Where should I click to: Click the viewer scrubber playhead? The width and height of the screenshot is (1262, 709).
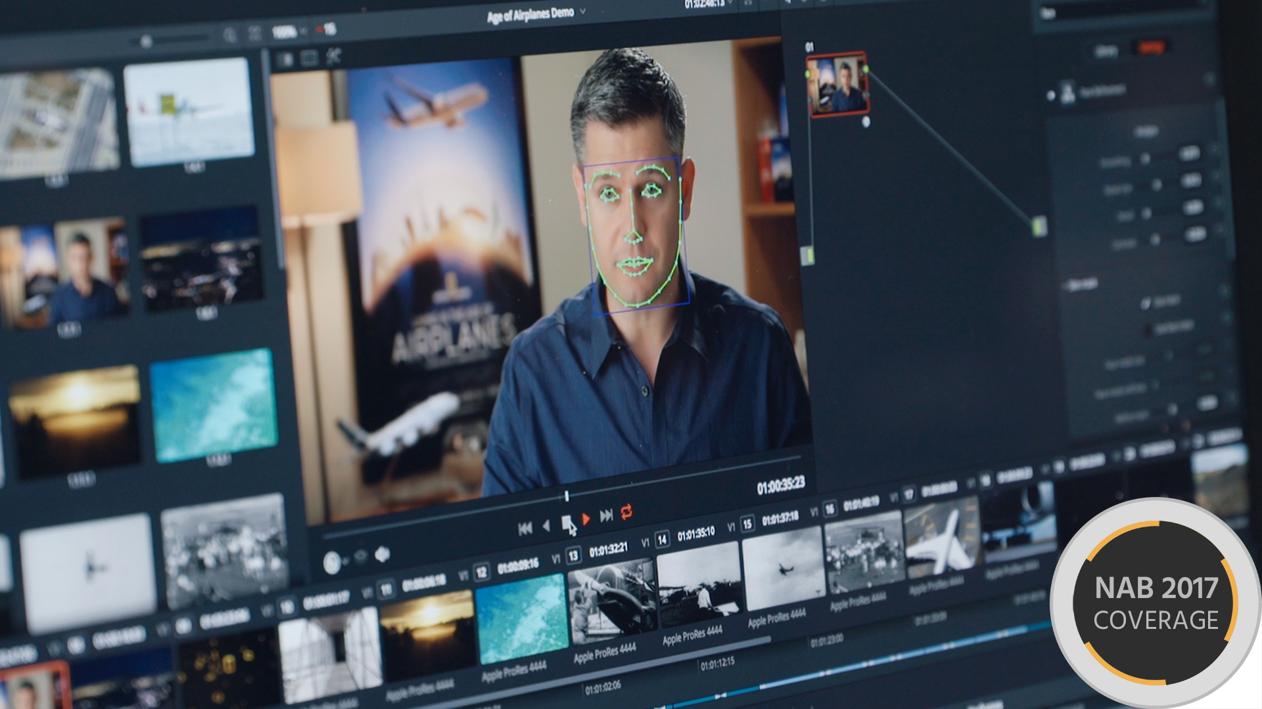pyautogui.click(x=567, y=496)
